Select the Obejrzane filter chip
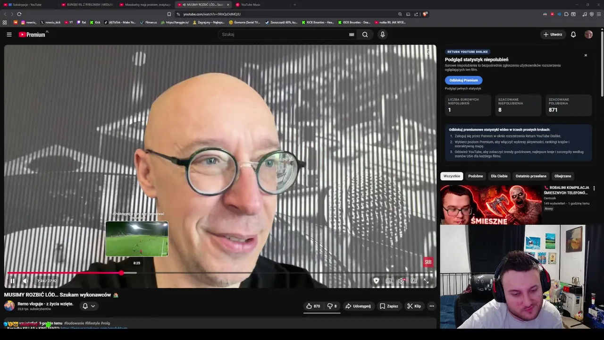Viewport: 604px width, 340px height. pos(562,176)
